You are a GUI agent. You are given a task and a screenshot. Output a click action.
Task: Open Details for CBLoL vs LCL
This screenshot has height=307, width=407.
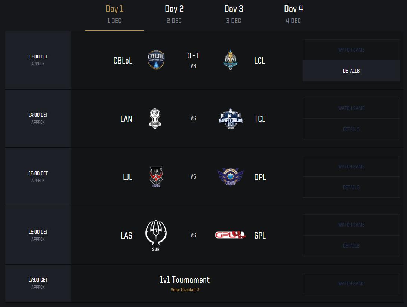click(351, 71)
